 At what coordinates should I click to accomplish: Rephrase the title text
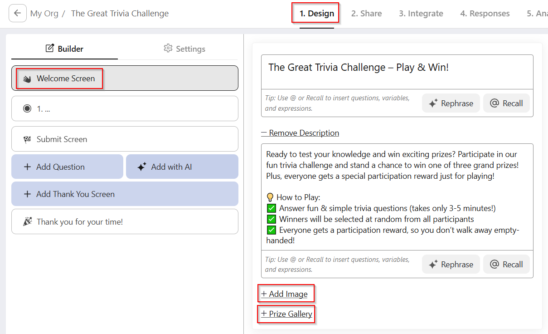(x=451, y=103)
